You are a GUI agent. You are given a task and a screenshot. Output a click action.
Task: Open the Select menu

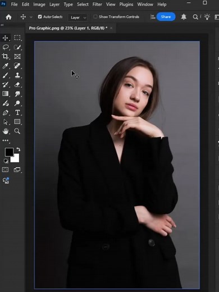pyautogui.click(x=83, y=4)
